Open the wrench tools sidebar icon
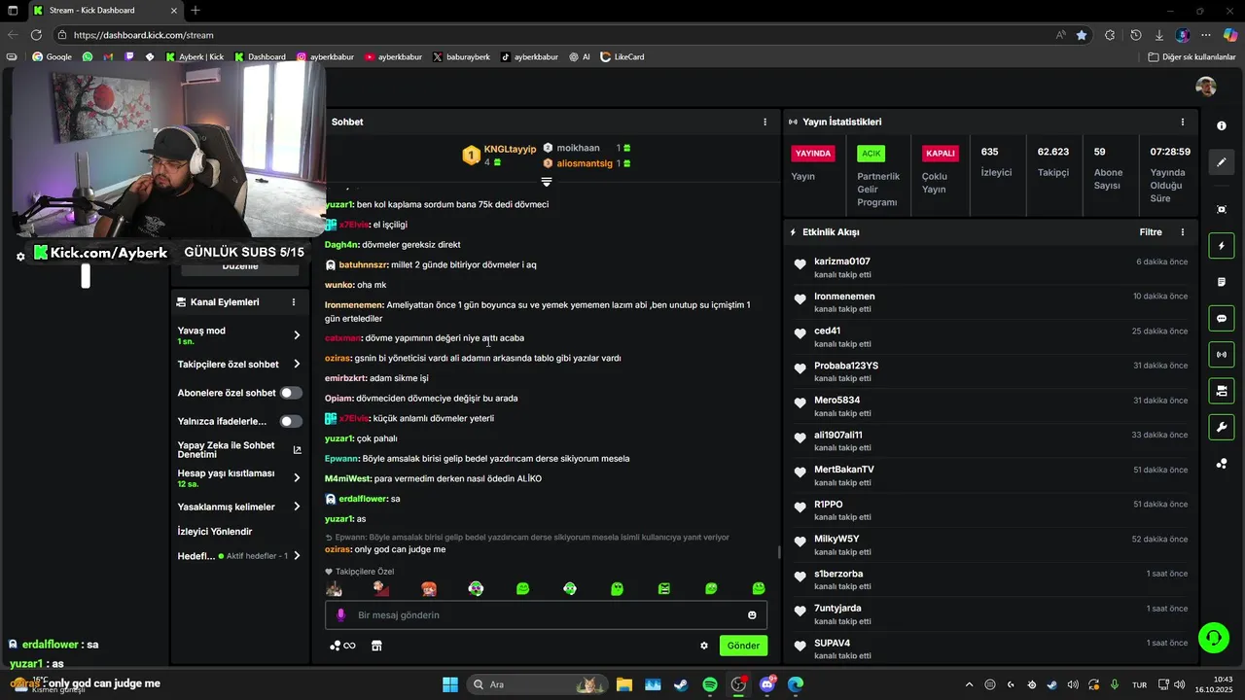Image resolution: width=1245 pixels, height=700 pixels. point(1222,427)
